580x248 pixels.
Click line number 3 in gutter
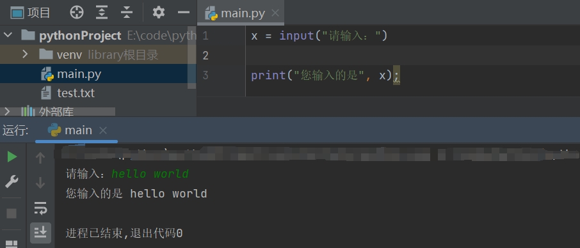pos(205,75)
